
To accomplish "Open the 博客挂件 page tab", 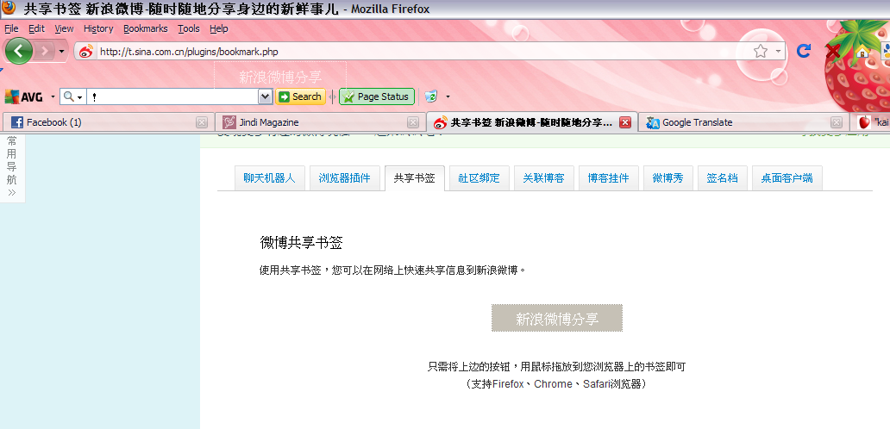I will point(609,178).
